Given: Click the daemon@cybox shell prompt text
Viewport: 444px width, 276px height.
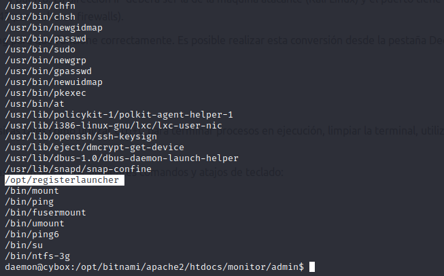Looking at the screenshot, I should point(152,268).
